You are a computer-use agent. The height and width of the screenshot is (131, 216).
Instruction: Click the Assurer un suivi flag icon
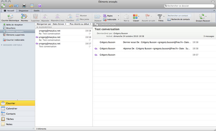[x=148, y=17]
